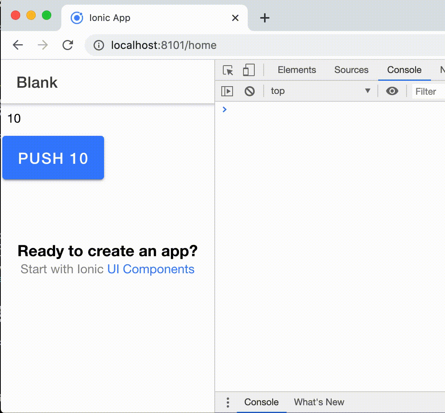Viewport: 445px width, 413px height.
Task: Select the Console tab in the bottom drawer
Action: click(261, 402)
